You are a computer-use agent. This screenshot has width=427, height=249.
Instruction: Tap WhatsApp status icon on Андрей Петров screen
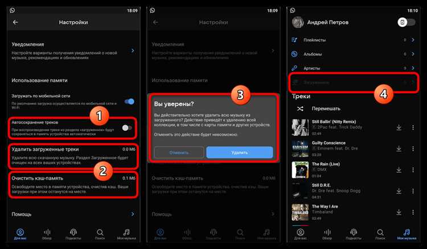tap(293, 10)
